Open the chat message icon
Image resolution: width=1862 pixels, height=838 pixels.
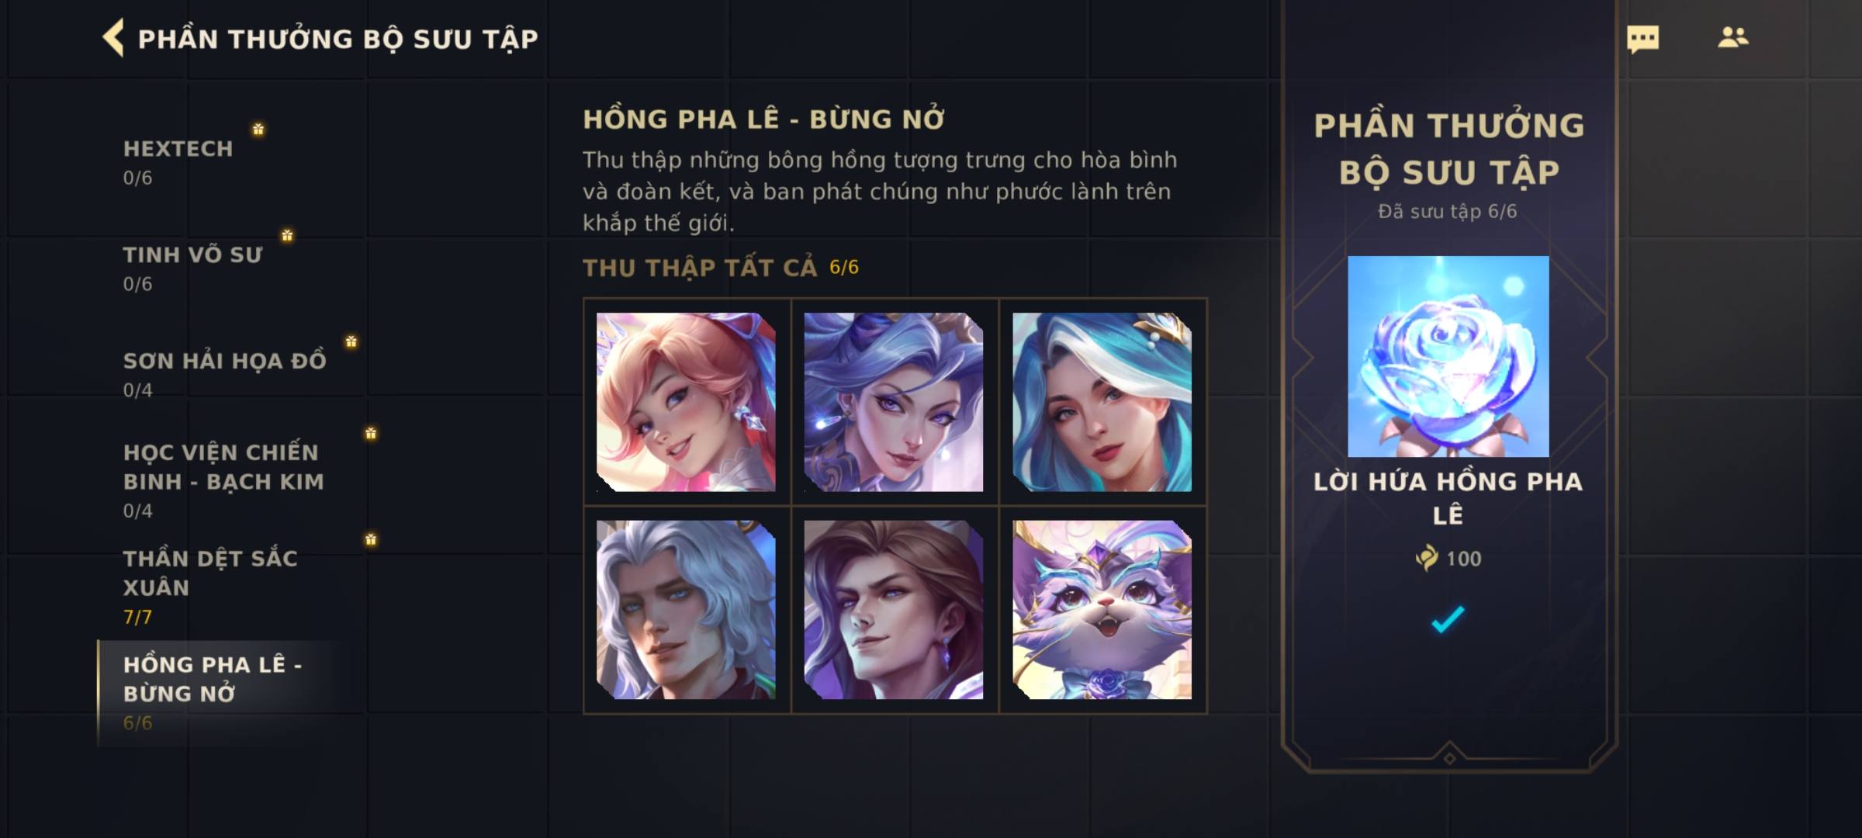click(1642, 39)
